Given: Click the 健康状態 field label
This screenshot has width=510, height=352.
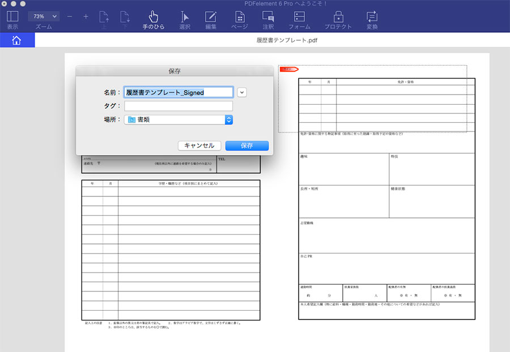Looking at the screenshot, I should coord(398,188).
